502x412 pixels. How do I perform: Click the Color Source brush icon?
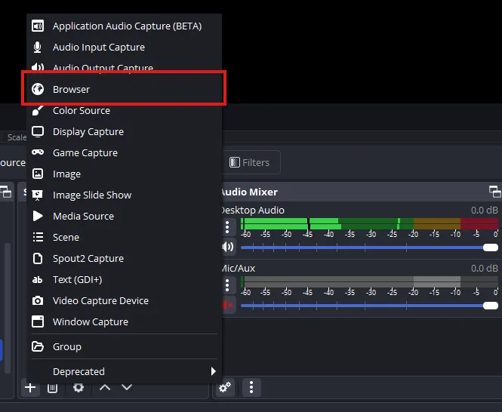[38, 110]
